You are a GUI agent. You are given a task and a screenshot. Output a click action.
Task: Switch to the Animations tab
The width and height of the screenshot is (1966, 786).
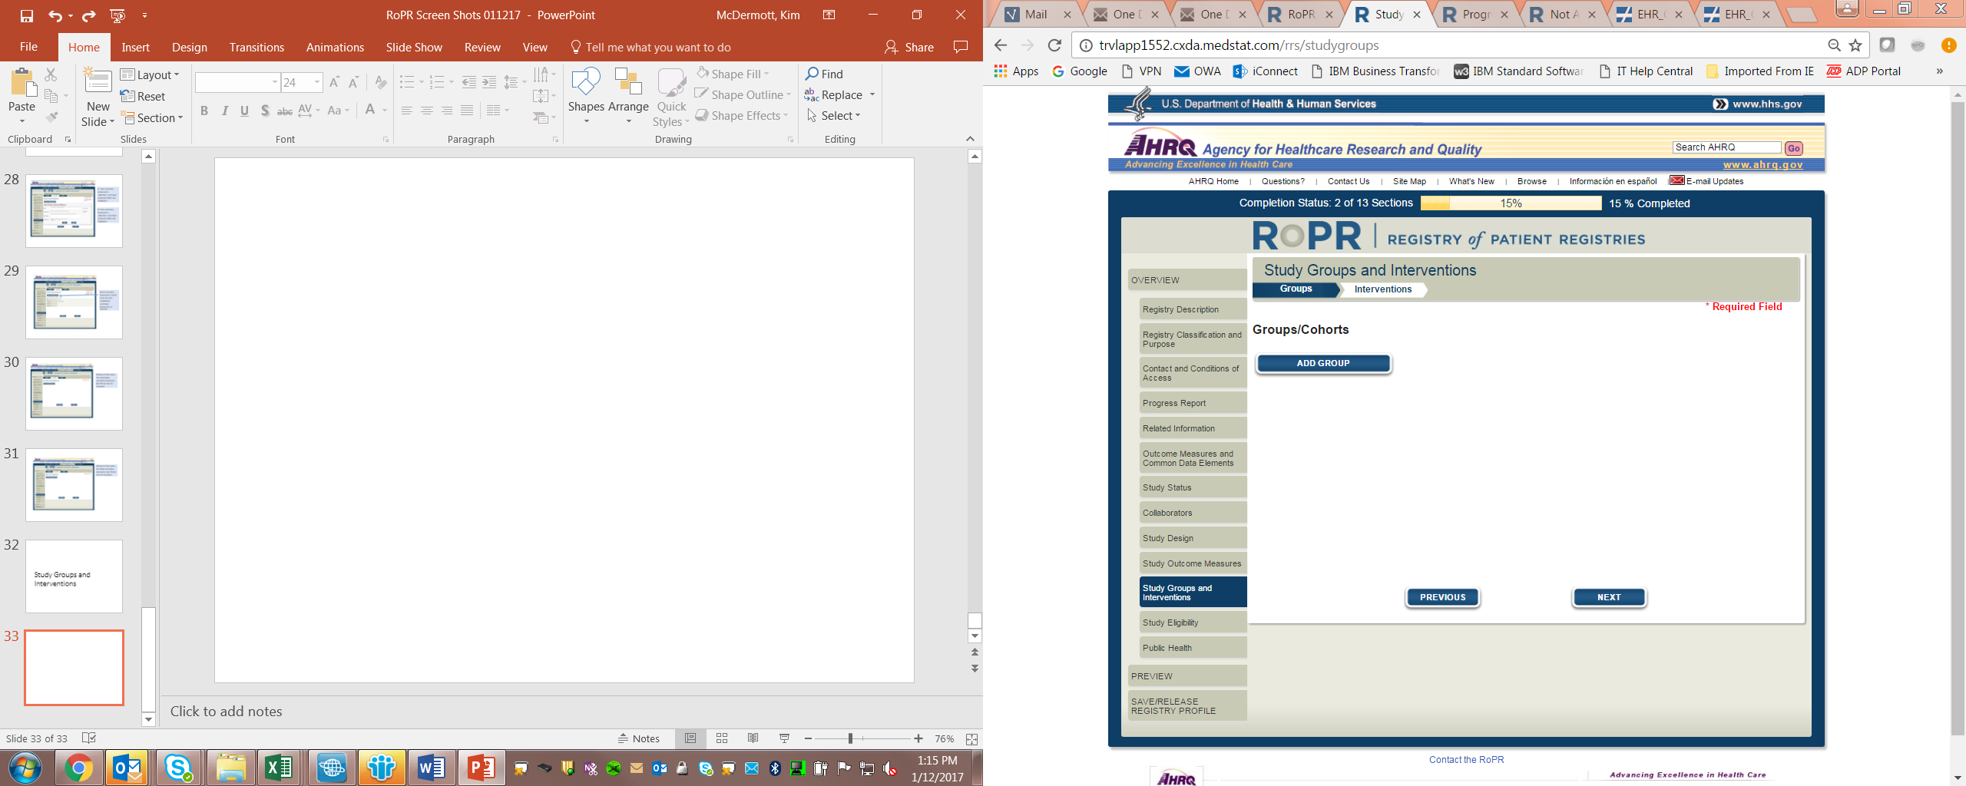pyautogui.click(x=335, y=48)
